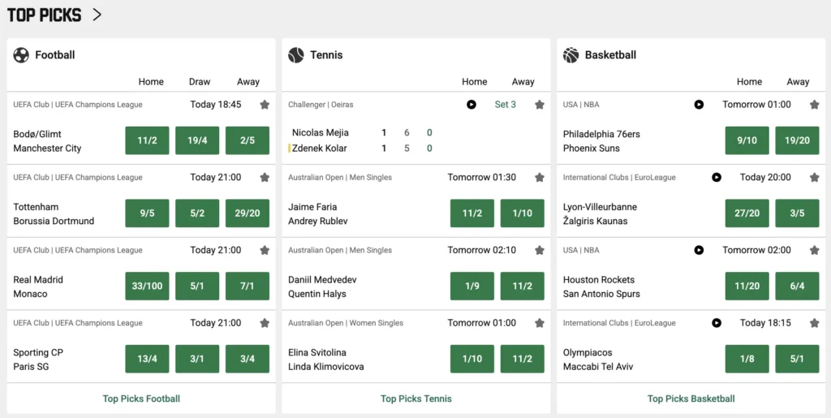Toggle favorite star for Real Madrid vs Monaco

click(265, 251)
